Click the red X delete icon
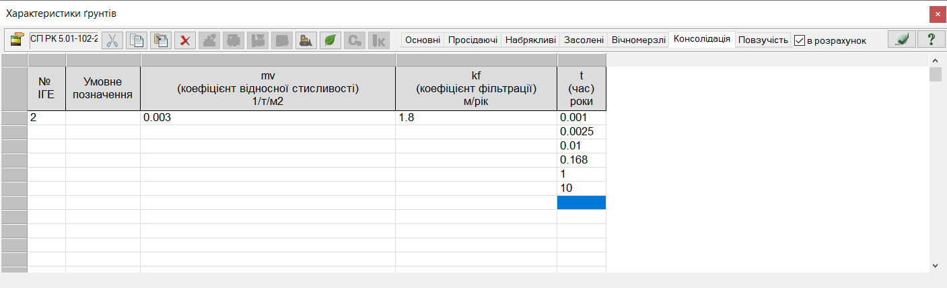The width and height of the screenshot is (947, 288). tap(185, 40)
